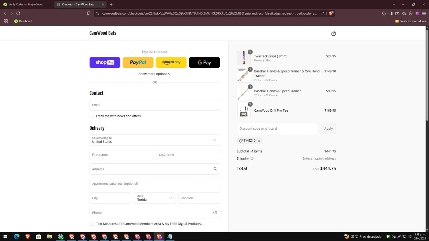
Task: Click the Discount code or gift card field
Action: pyautogui.click(x=277, y=128)
